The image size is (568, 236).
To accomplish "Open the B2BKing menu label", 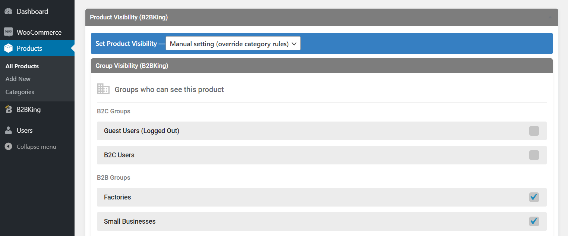I will pyautogui.click(x=29, y=110).
